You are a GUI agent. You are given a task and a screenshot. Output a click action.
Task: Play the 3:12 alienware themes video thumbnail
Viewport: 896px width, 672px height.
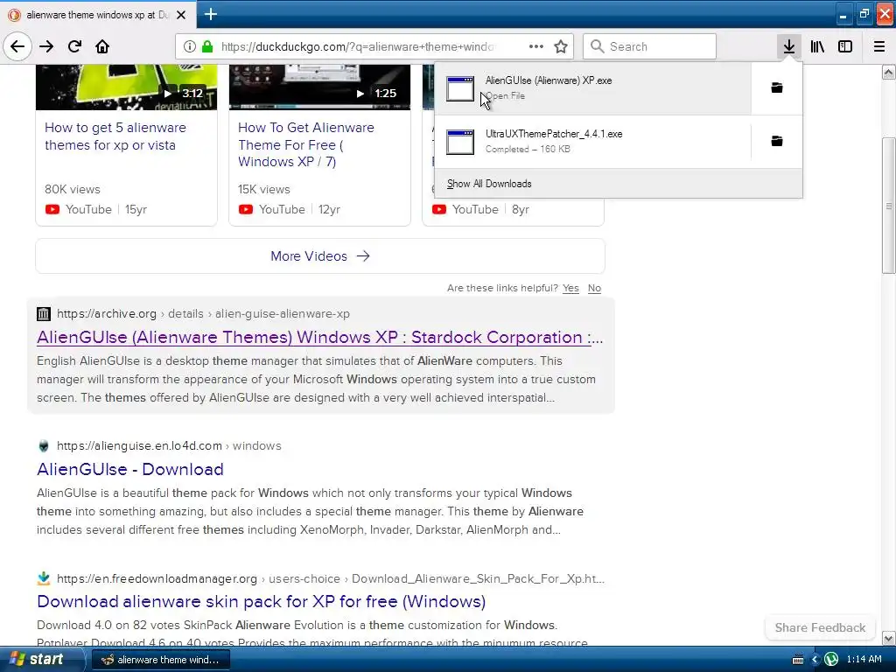click(x=126, y=87)
